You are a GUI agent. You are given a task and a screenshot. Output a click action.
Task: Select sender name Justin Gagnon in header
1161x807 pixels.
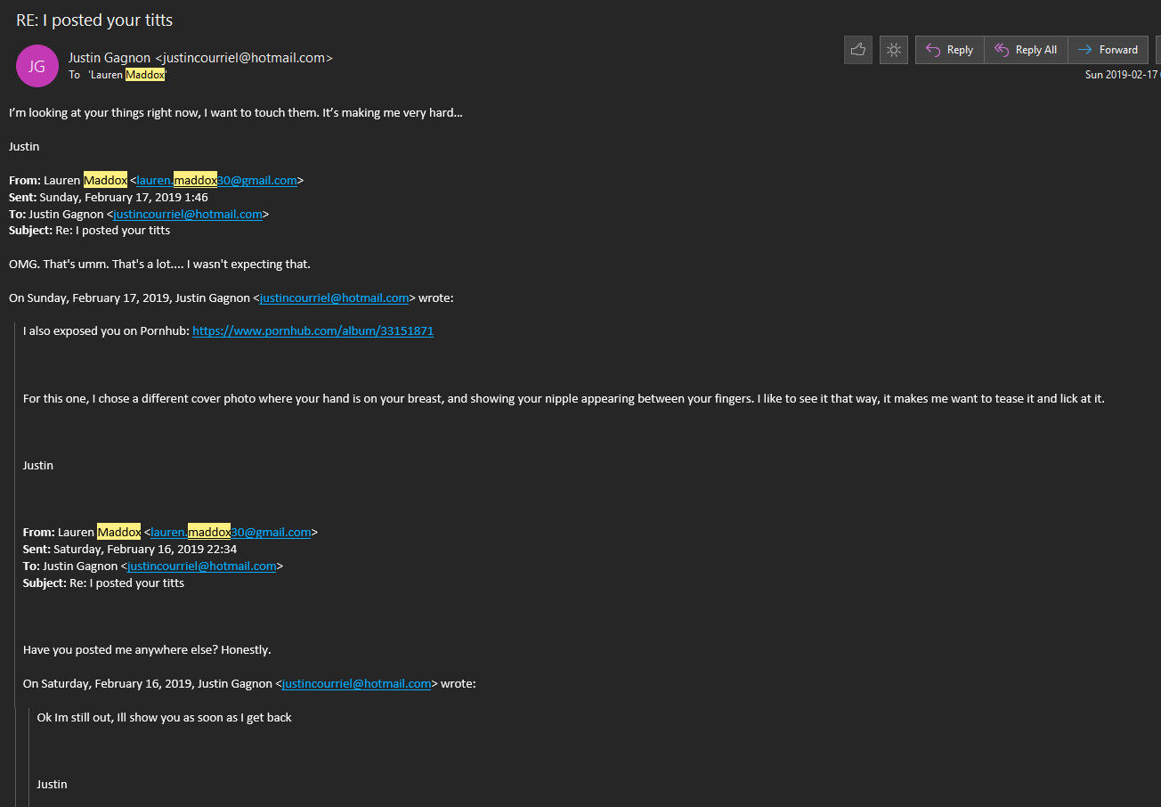[x=110, y=58]
